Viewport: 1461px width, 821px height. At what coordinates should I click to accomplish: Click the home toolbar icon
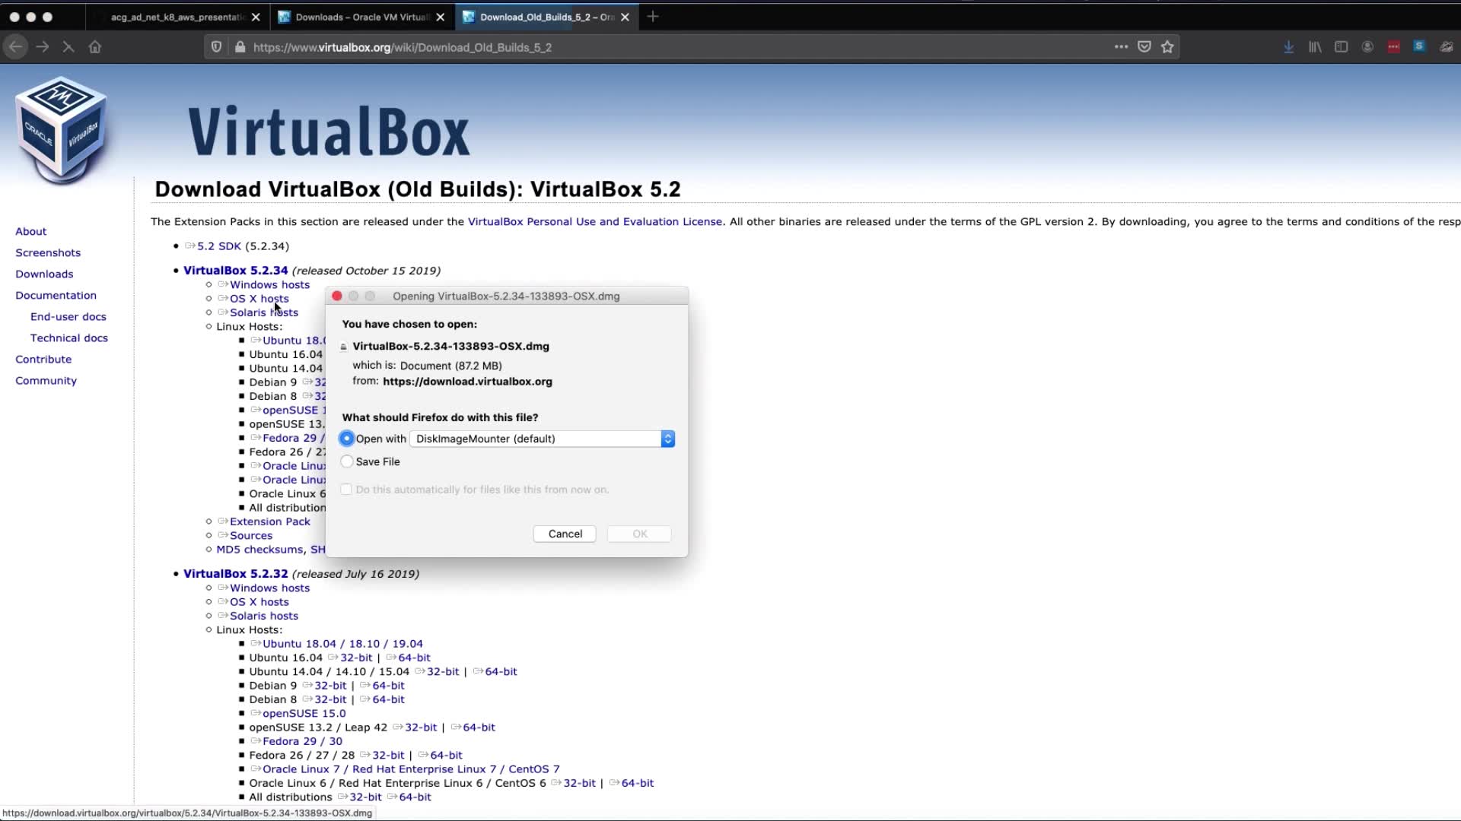95,47
